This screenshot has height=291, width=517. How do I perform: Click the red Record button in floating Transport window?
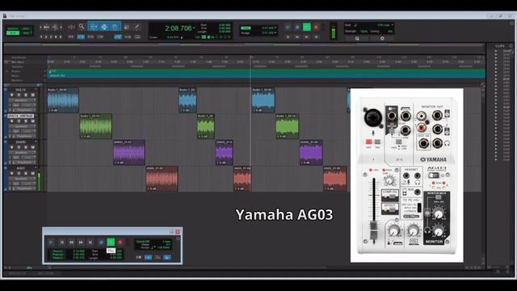pos(120,242)
